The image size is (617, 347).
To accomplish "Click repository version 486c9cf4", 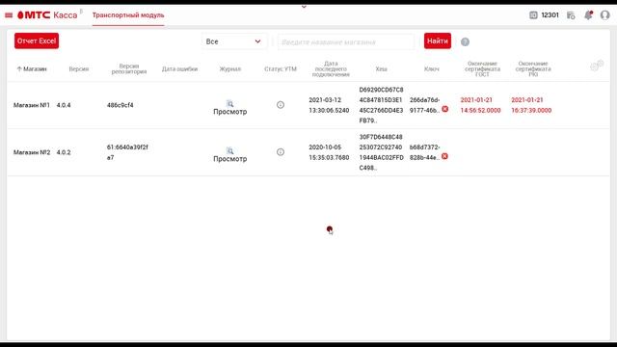I will pyautogui.click(x=120, y=105).
